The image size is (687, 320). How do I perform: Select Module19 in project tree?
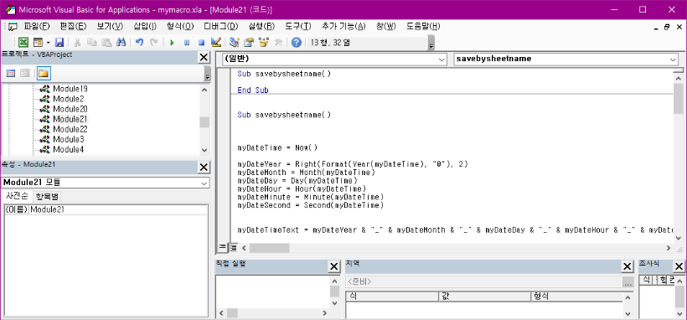coord(70,89)
